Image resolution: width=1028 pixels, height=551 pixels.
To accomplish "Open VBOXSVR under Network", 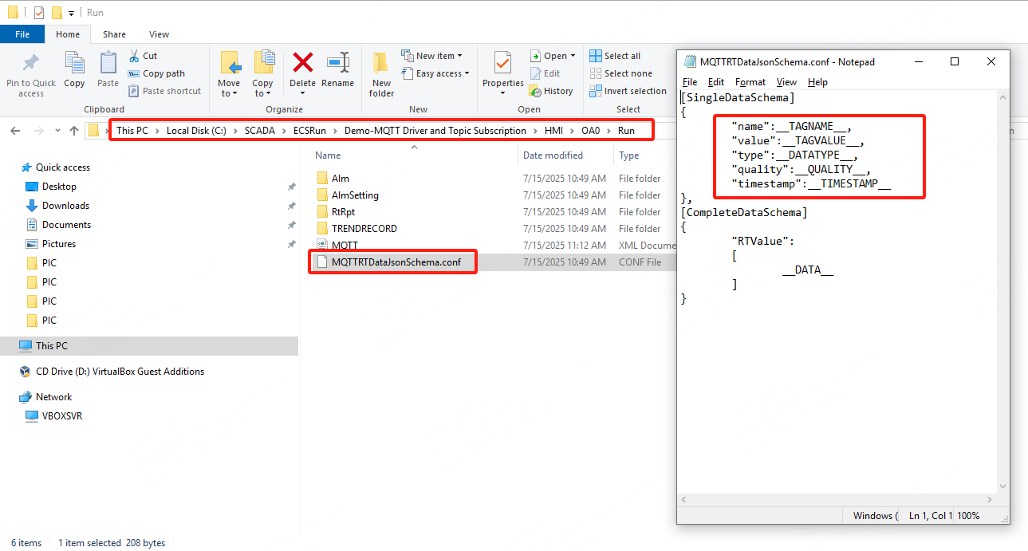I will click(x=61, y=416).
